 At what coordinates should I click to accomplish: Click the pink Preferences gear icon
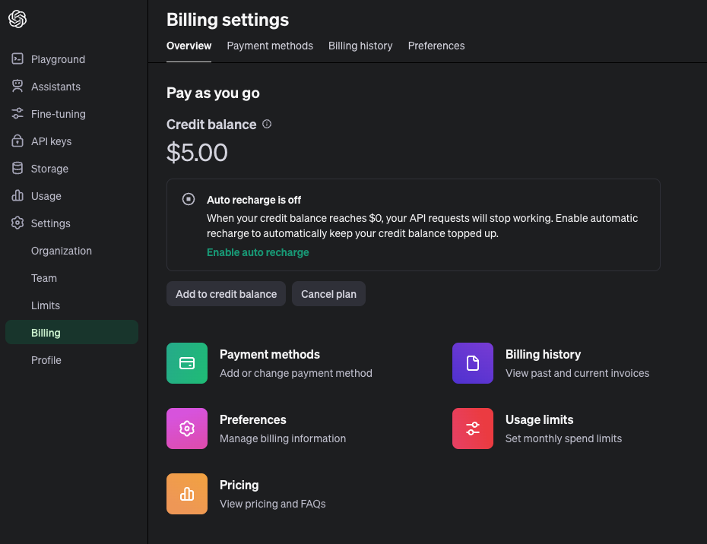click(x=187, y=429)
